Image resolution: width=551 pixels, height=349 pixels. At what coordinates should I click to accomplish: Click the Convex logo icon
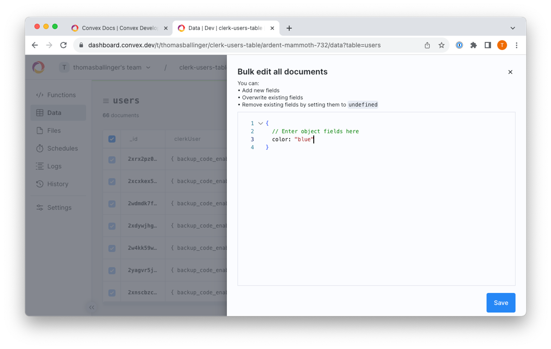pyautogui.click(x=38, y=67)
